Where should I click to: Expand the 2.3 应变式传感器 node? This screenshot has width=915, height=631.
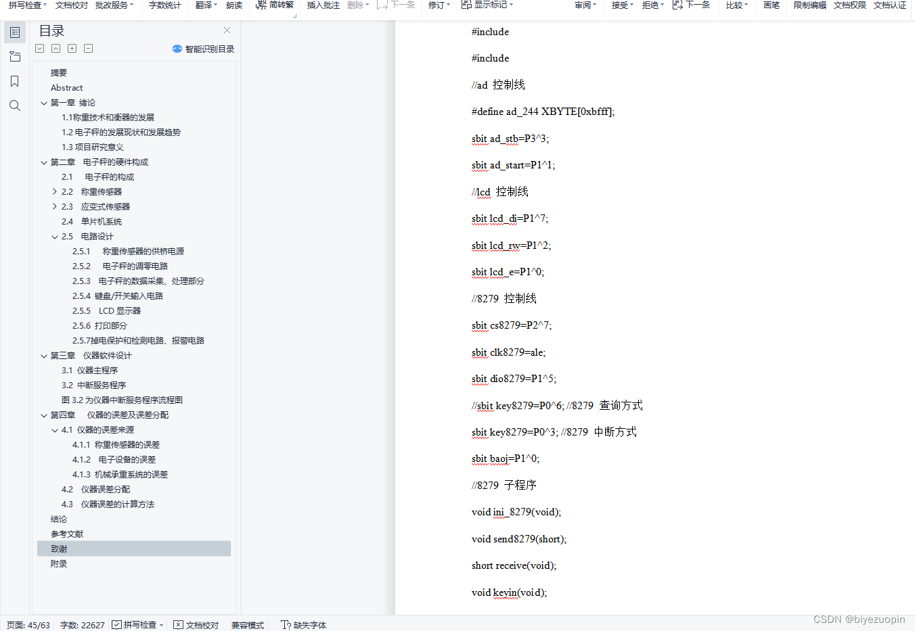click(x=55, y=207)
